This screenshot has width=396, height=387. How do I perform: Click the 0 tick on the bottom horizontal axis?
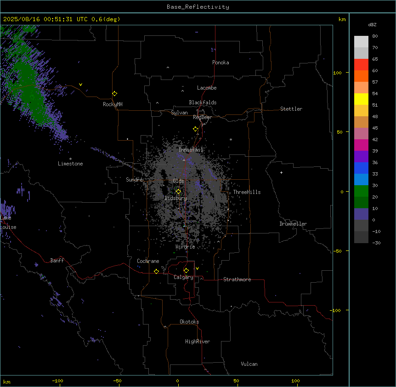[177, 381]
